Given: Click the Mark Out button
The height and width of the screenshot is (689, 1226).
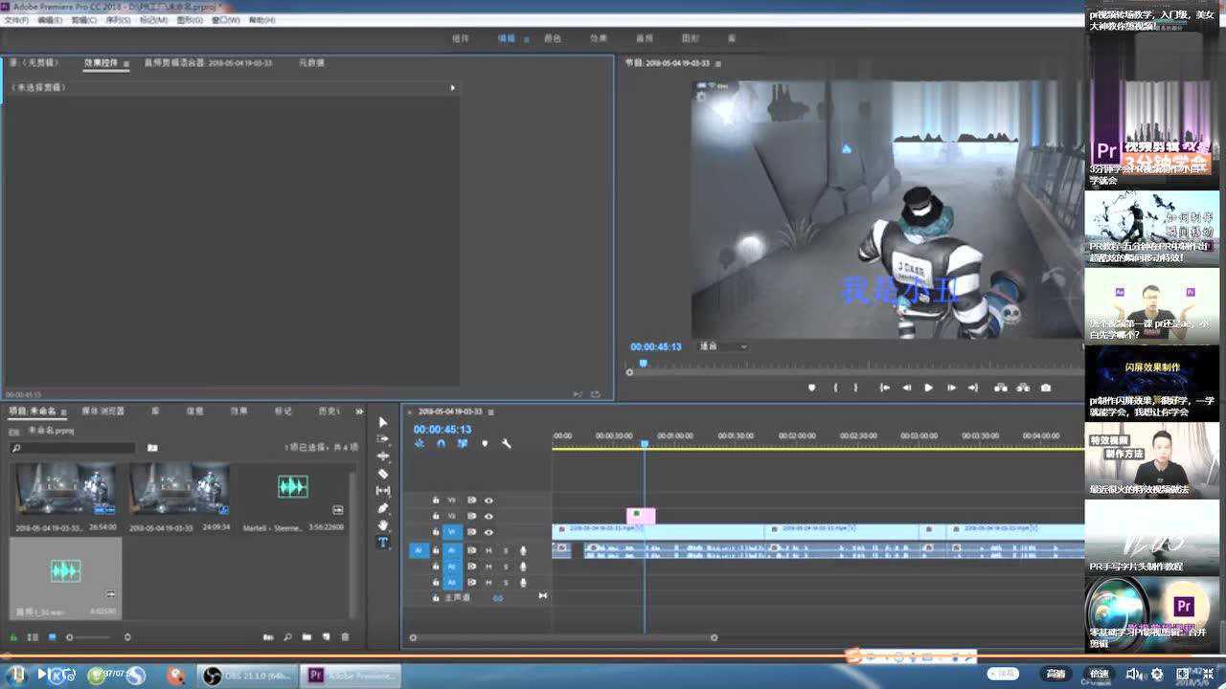Looking at the screenshot, I should pos(855,388).
